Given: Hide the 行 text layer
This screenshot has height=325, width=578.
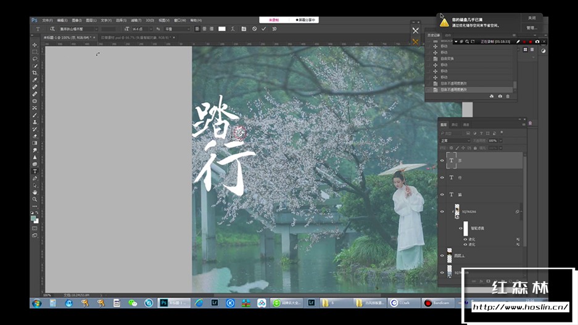Looking at the screenshot, I should (442, 178).
